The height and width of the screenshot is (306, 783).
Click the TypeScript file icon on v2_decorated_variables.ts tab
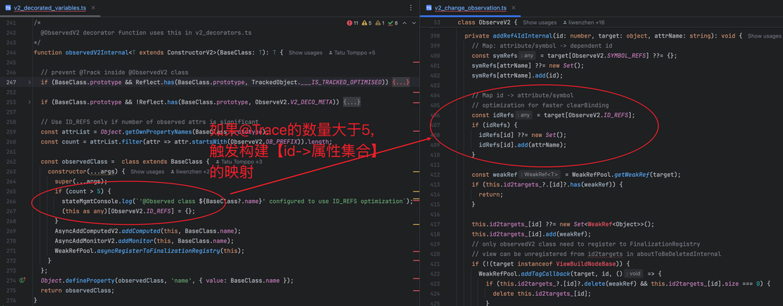(7, 8)
